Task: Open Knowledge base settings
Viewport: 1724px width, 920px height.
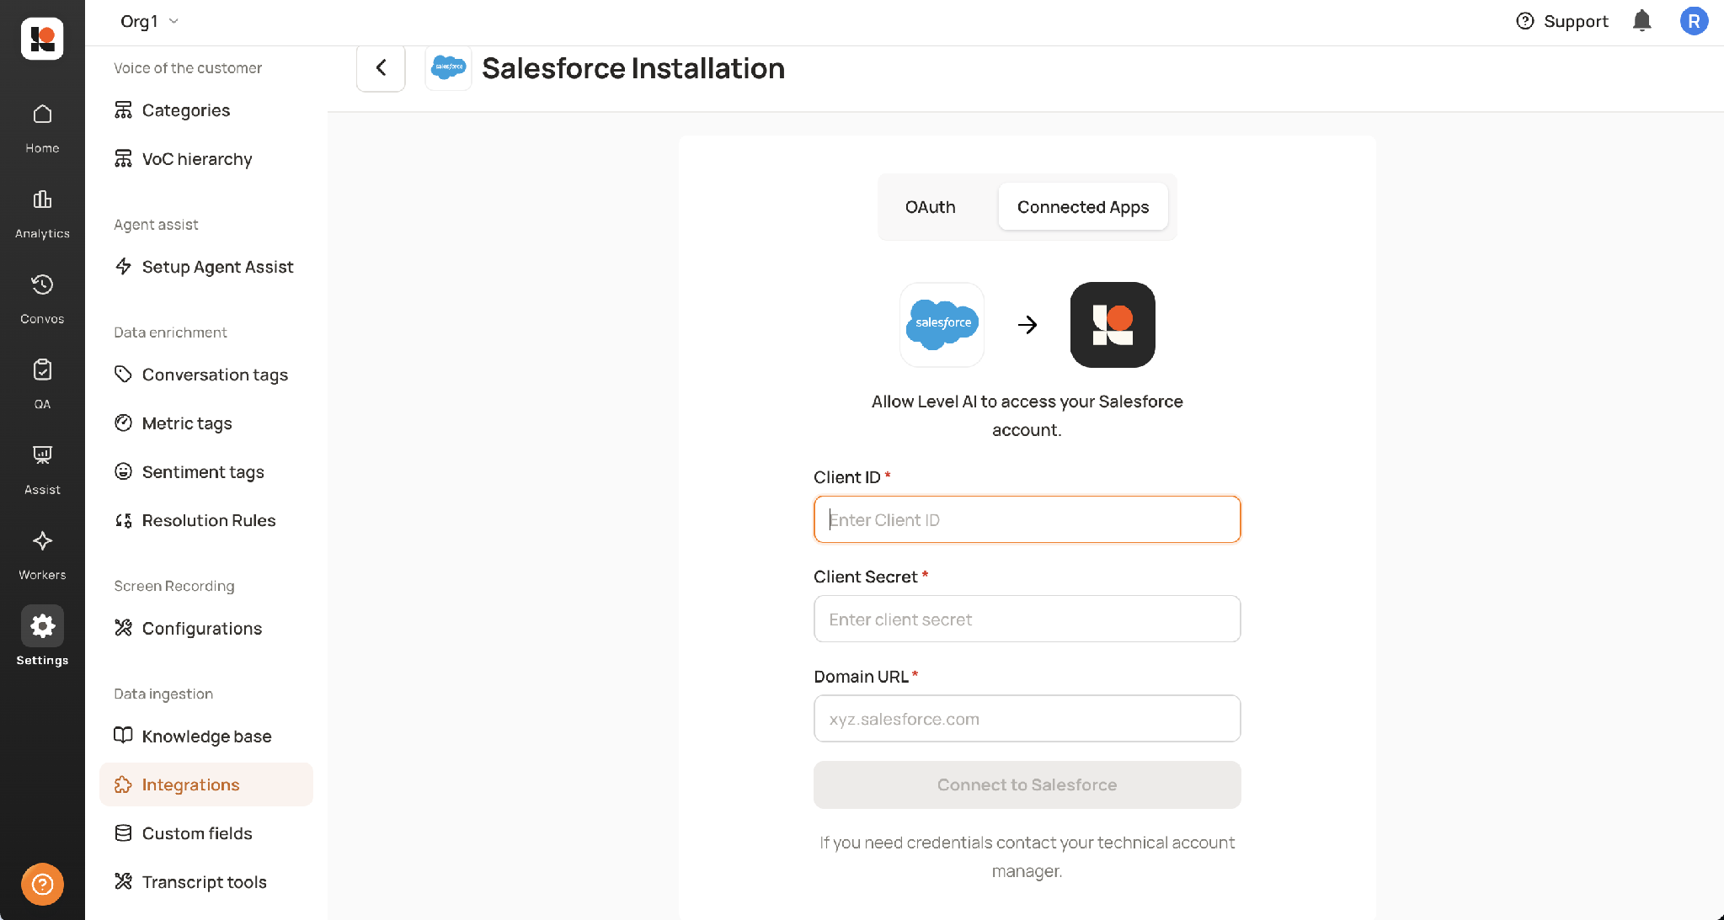Action: coord(206,736)
